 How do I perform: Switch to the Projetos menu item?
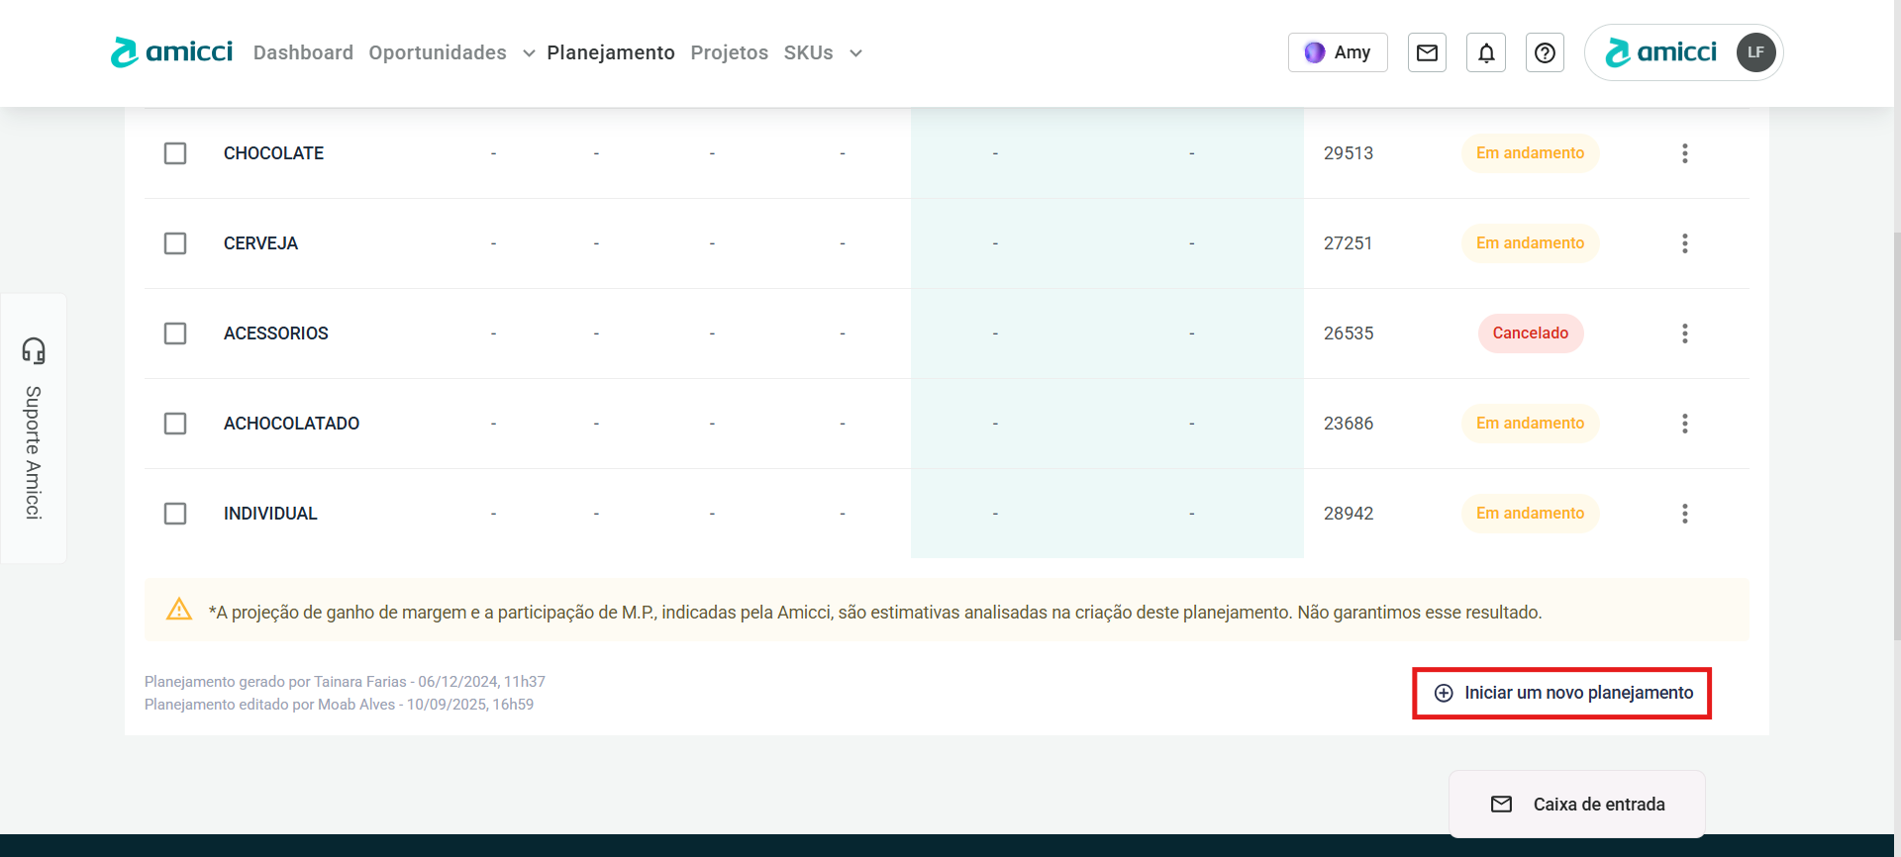(729, 53)
